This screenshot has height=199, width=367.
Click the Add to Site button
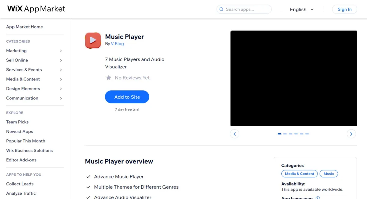click(127, 97)
